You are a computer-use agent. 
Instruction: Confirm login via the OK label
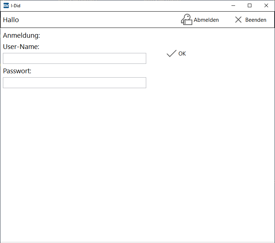click(x=182, y=54)
